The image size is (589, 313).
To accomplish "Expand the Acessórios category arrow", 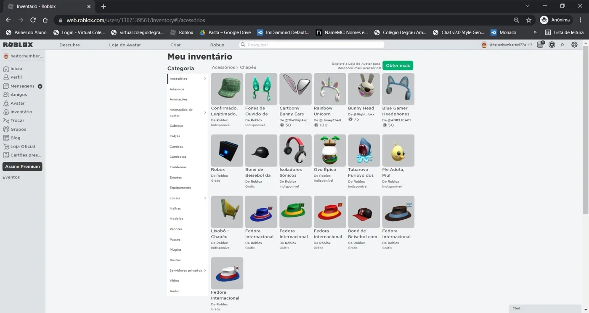I will [205, 79].
